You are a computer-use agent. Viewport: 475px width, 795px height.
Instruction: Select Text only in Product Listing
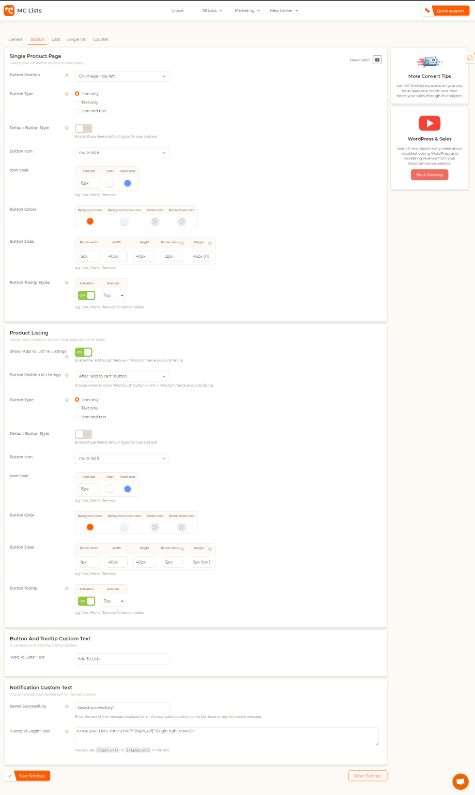pos(77,408)
